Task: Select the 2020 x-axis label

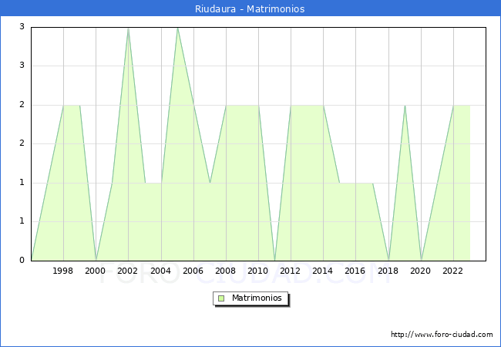Action: 420,271
